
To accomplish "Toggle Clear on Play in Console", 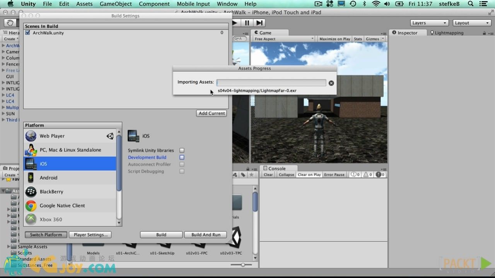I will 309,175.
